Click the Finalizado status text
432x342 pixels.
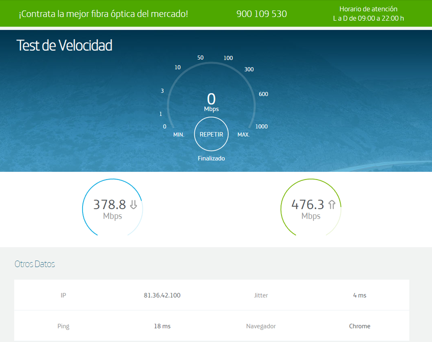[x=211, y=158]
